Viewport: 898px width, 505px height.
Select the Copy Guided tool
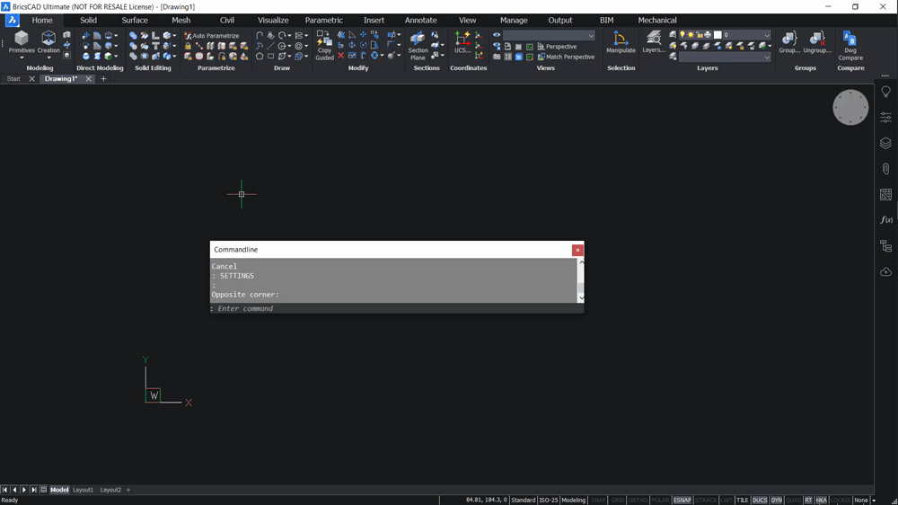tap(324, 46)
